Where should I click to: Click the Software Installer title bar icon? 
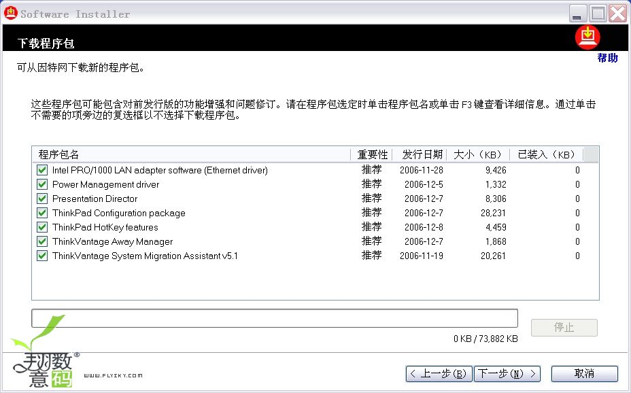(x=10, y=13)
